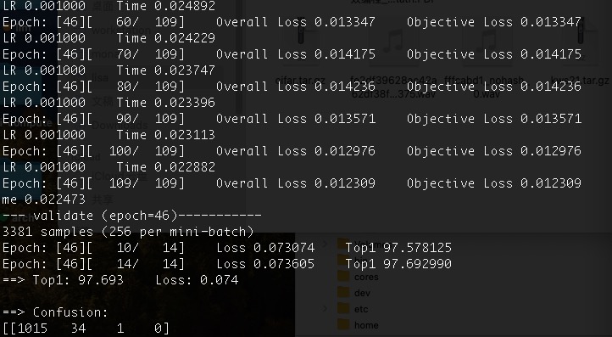Select the fffcabd1_nohash_0.wav audio file icon

(487, 42)
